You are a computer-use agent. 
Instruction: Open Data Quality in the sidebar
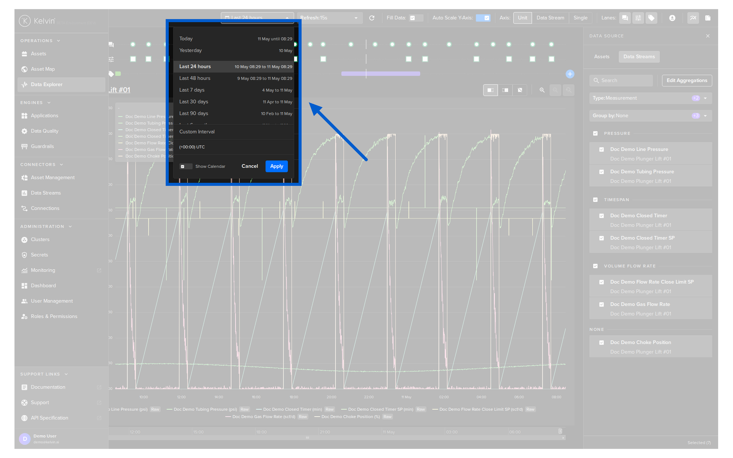(x=45, y=131)
